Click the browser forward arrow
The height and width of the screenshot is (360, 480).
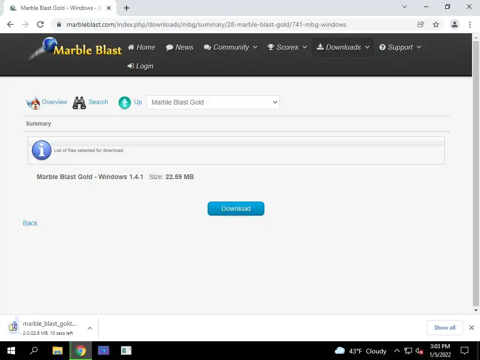tap(25, 24)
